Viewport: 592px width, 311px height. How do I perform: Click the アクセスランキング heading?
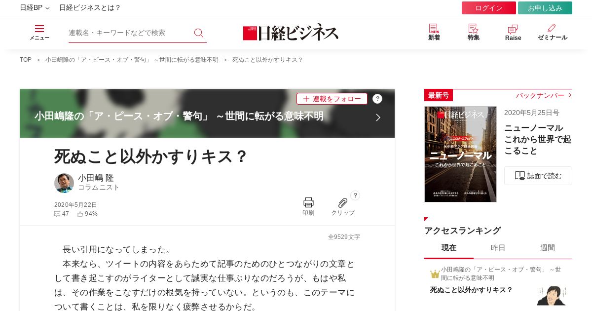[463, 231]
